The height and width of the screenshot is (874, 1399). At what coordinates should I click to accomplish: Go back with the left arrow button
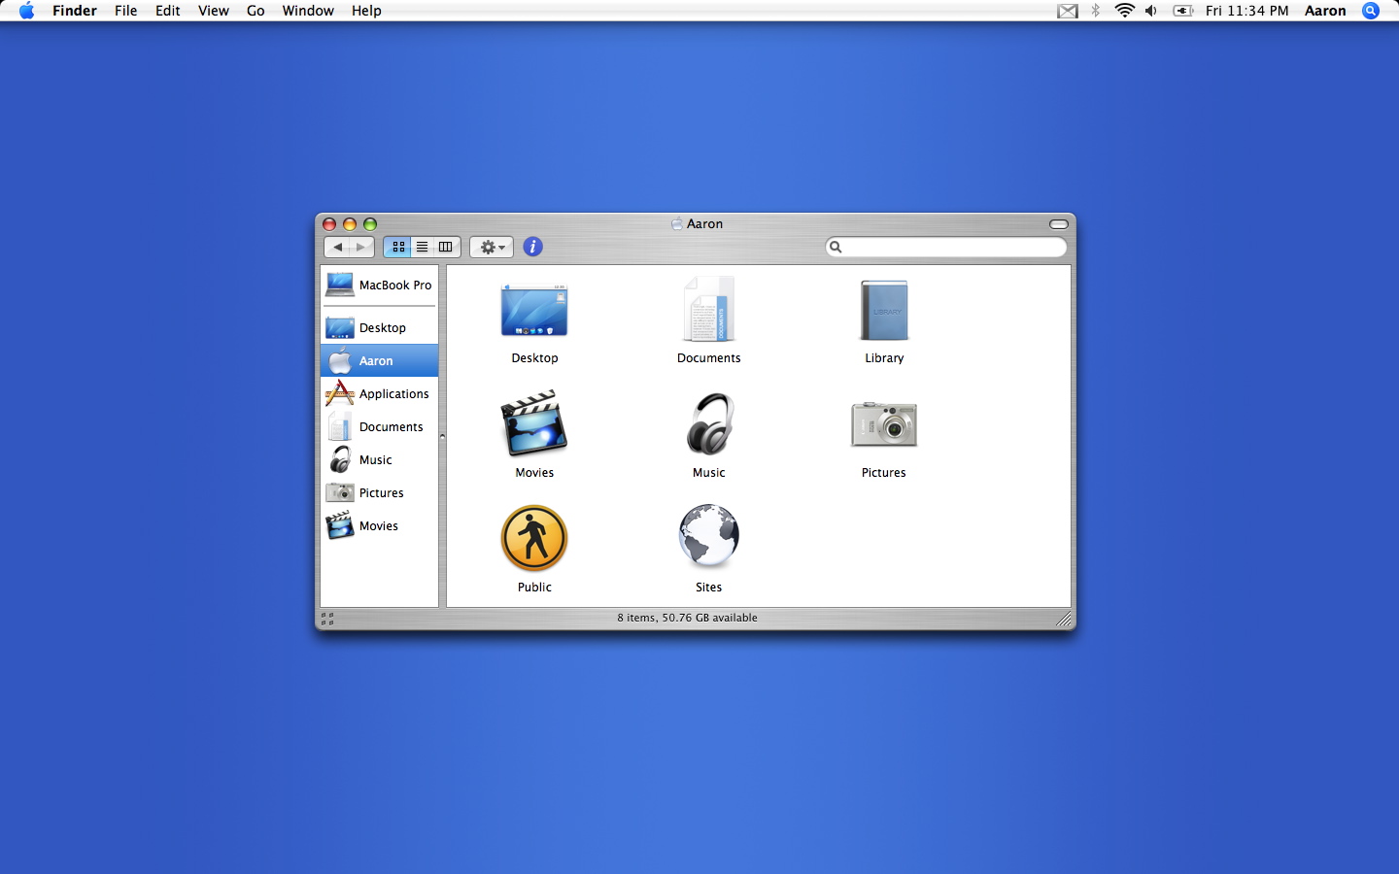(x=337, y=247)
